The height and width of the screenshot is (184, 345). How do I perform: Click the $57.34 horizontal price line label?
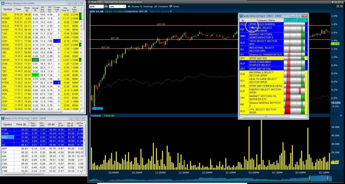tap(105, 47)
